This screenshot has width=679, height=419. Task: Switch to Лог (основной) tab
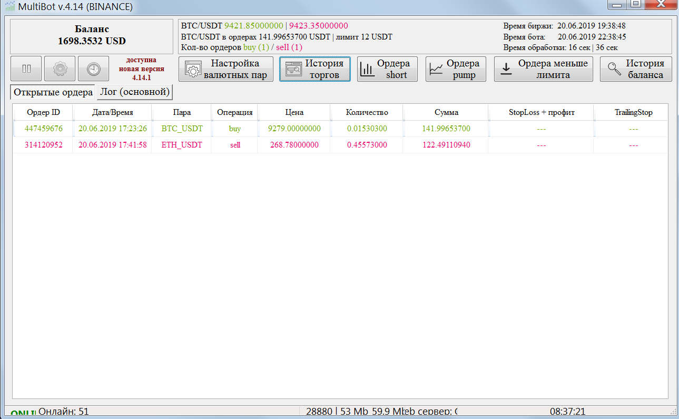pyautogui.click(x=135, y=92)
